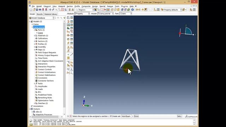226x127 pixels.
Task: Click the crane truss model in viewport
Action: point(130,60)
